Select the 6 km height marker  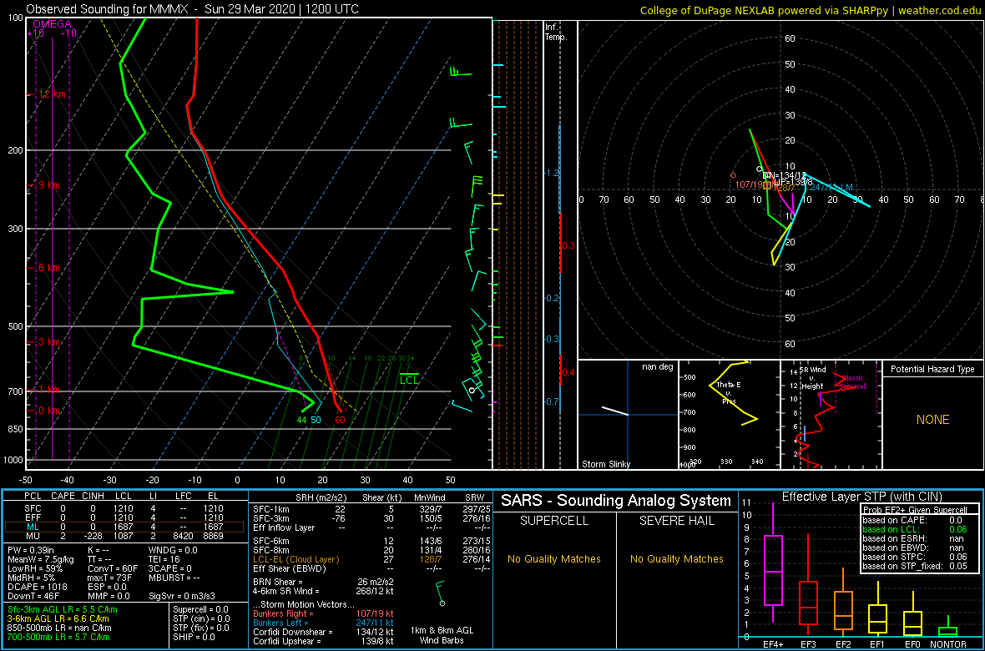pyautogui.click(x=52, y=268)
